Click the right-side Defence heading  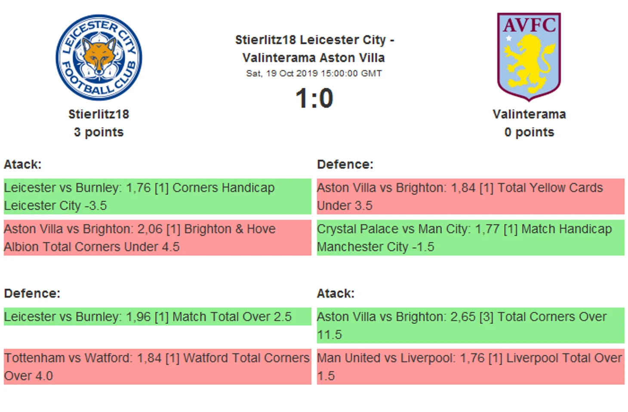click(x=345, y=165)
